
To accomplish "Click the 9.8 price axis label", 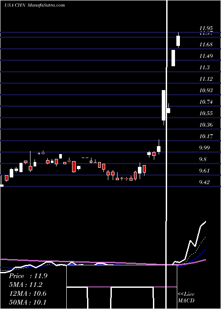I will (x=203, y=159).
